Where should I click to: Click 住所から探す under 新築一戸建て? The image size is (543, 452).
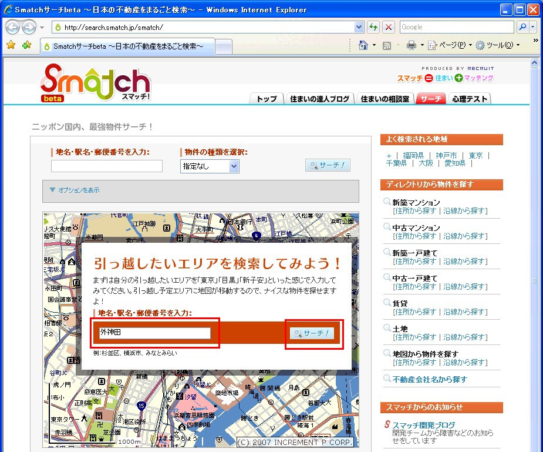415,262
